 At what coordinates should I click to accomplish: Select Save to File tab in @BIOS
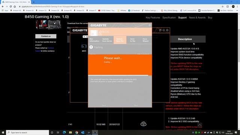point(132,40)
